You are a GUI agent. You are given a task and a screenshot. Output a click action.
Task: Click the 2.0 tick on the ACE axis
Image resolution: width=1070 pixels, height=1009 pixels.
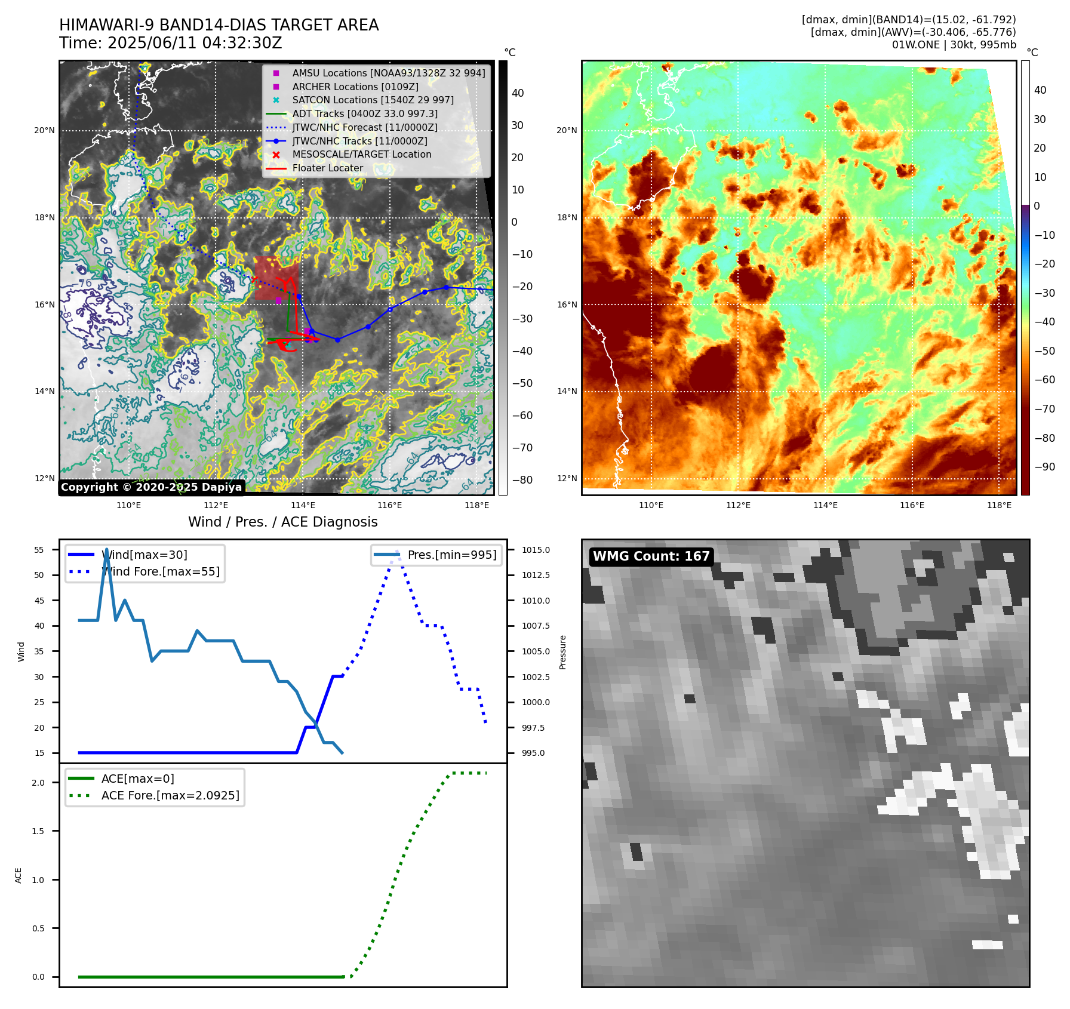click(x=38, y=783)
